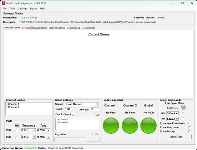Open the Device Settings tab

pos(40,28)
